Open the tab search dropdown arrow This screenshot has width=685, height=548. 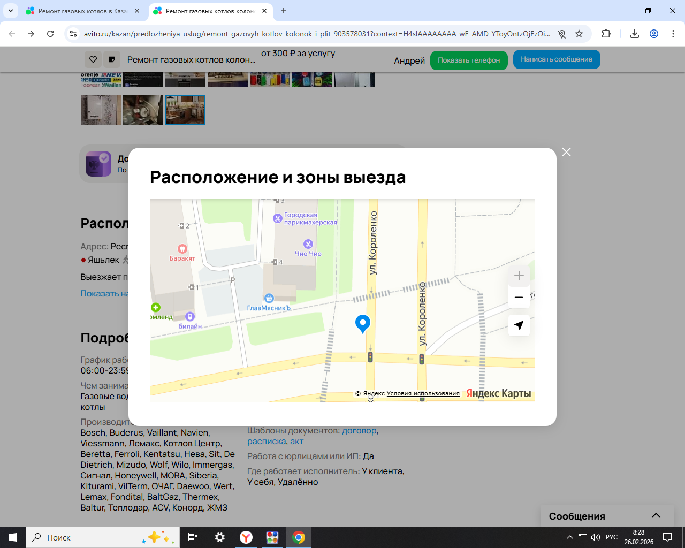11,11
